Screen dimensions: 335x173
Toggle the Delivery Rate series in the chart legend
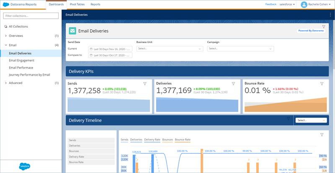coord(152,140)
